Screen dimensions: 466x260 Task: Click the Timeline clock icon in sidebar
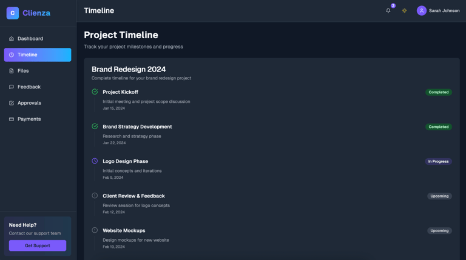pos(12,55)
